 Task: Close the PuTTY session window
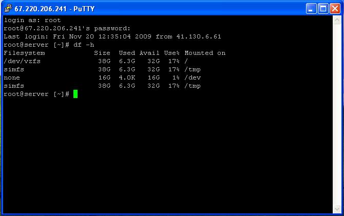point(335,8)
